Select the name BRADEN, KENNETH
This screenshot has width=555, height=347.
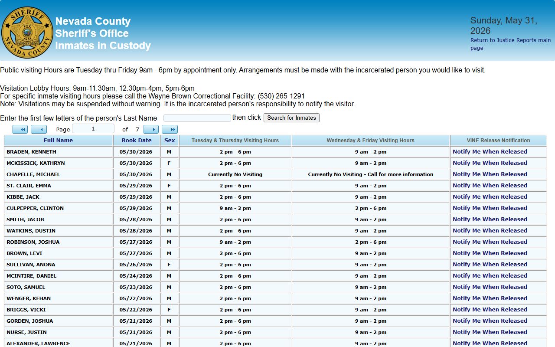click(31, 152)
